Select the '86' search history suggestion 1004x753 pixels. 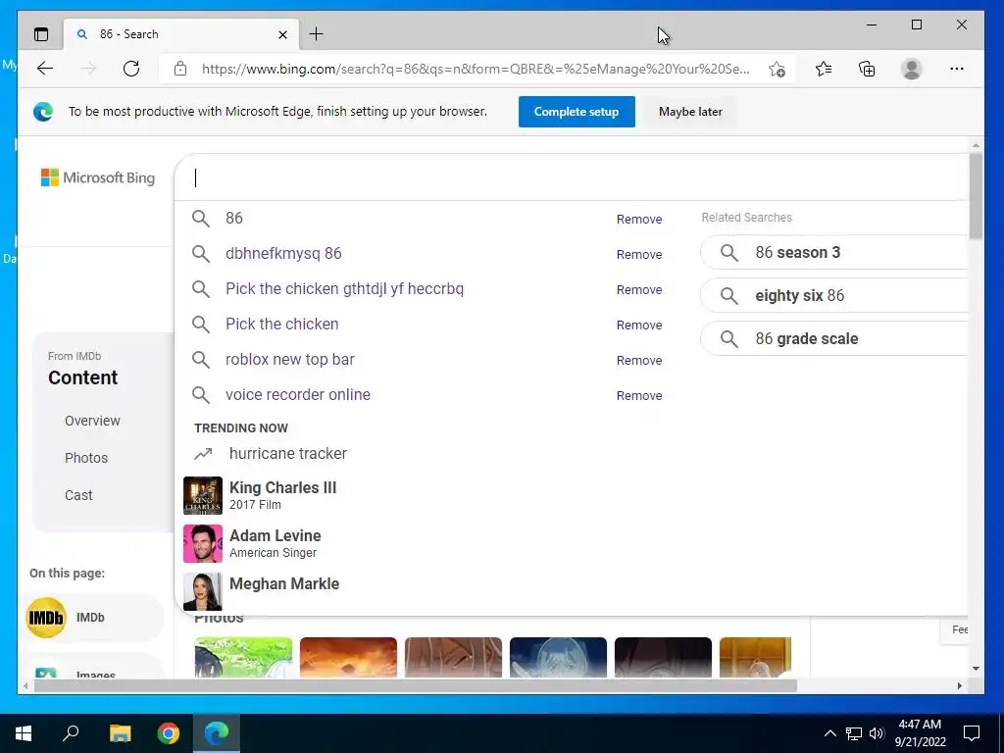(x=233, y=219)
